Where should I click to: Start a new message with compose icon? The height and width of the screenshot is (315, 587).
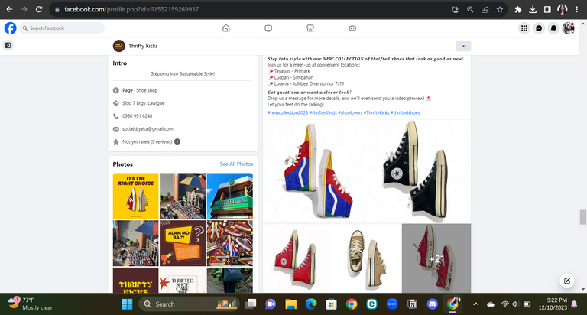click(x=566, y=281)
